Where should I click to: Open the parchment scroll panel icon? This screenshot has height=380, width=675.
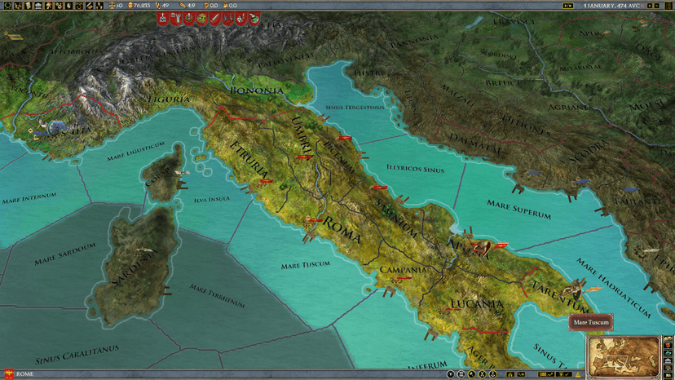(28, 6)
